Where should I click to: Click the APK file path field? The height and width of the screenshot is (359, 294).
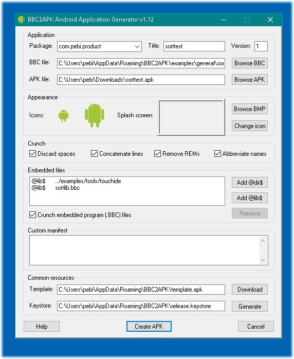tap(141, 80)
